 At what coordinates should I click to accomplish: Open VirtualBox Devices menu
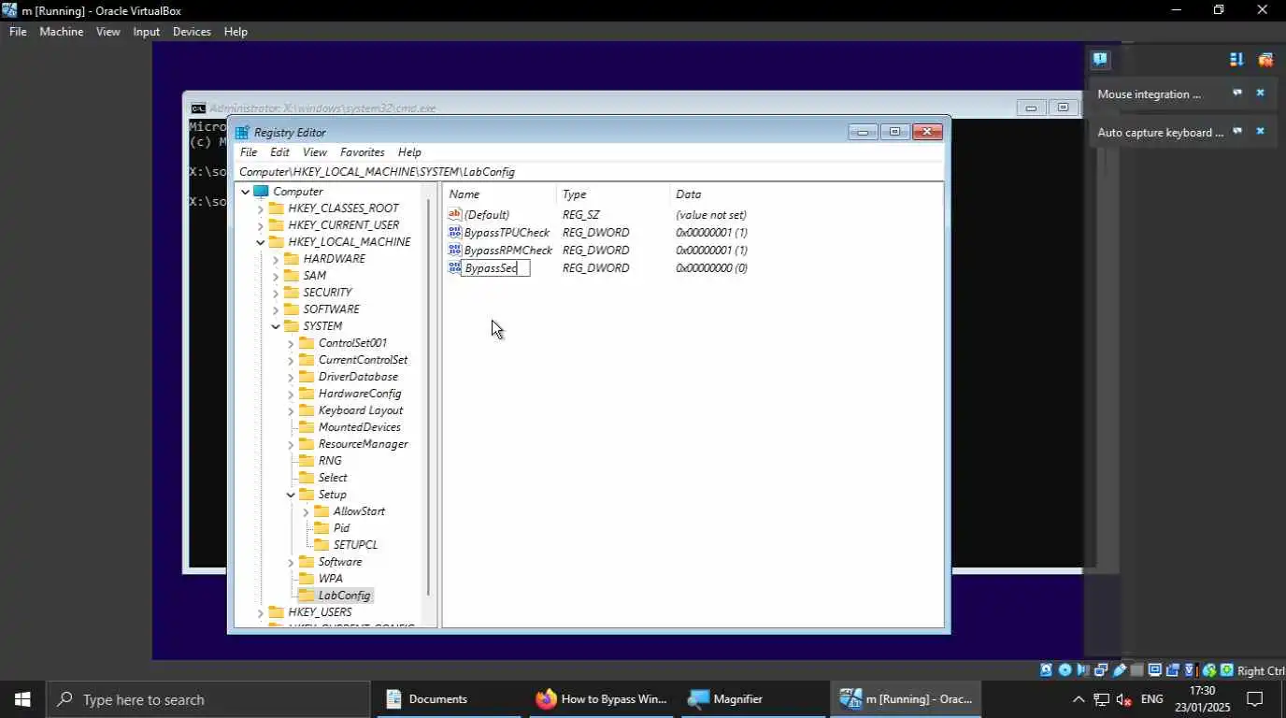[x=192, y=31]
